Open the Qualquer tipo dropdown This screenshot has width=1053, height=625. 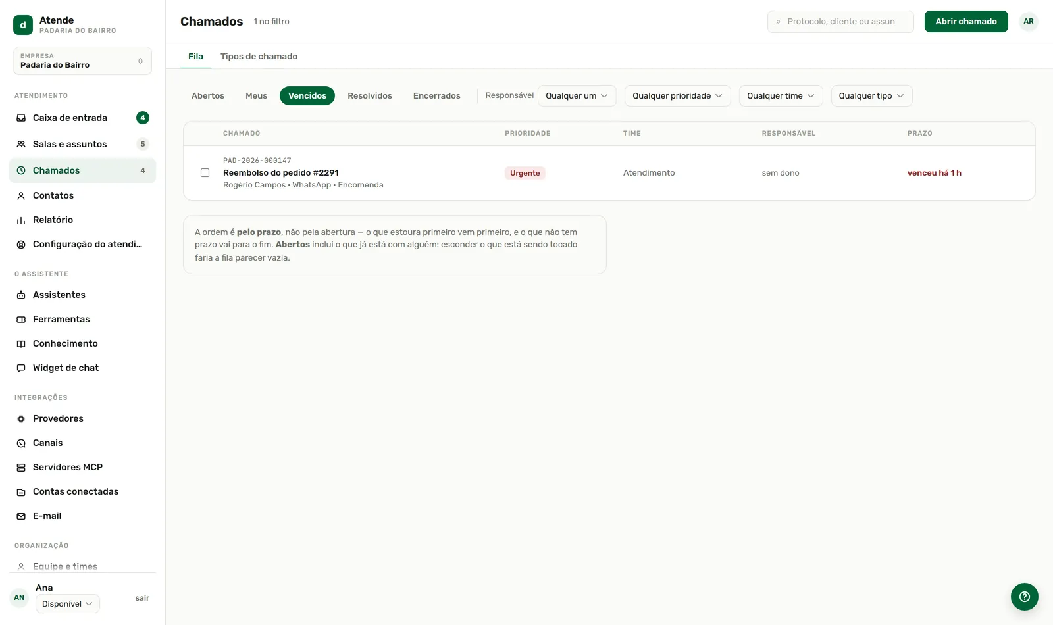click(871, 95)
